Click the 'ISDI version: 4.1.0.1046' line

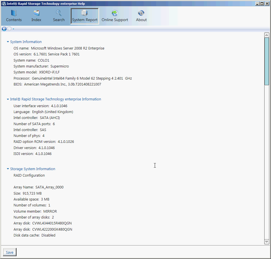(x=33, y=154)
